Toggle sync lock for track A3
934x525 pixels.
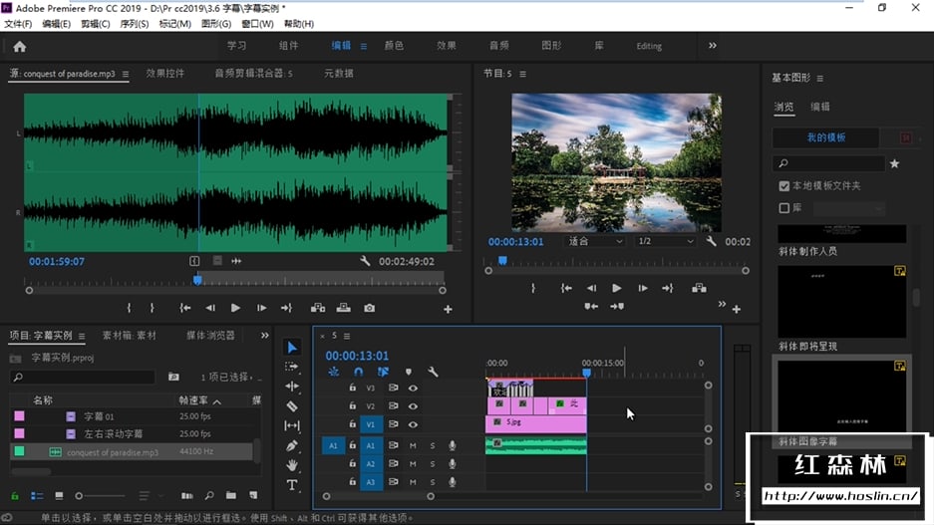pos(393,481)
